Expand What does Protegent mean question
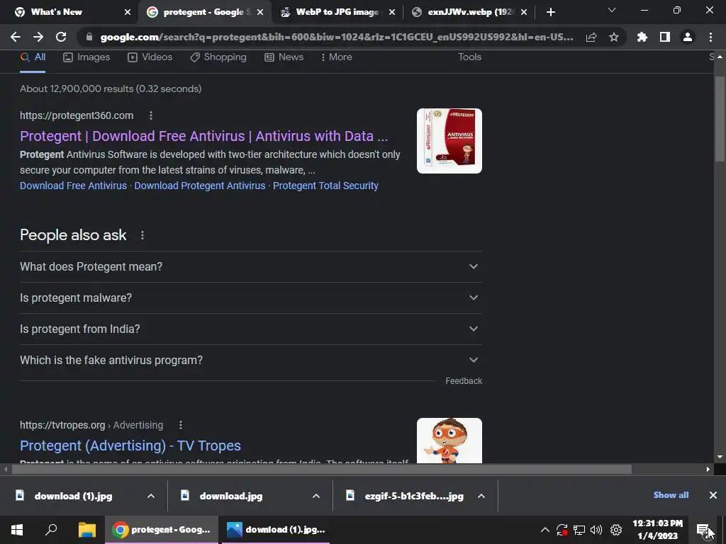Image resolution: width=726 pixels, height=544 pixels. (251, 267)
